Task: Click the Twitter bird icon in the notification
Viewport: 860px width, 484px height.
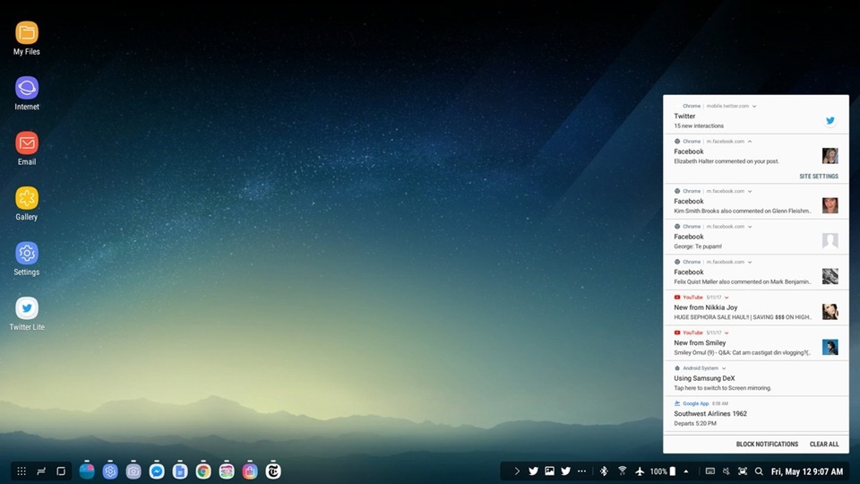Action: [x=830, y=120]
